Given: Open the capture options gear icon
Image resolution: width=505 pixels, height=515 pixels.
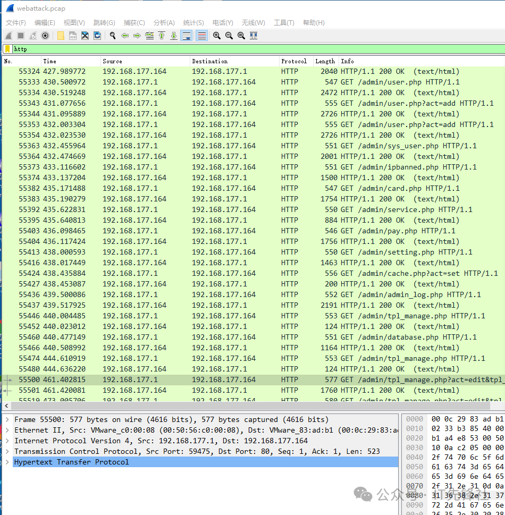Looking at the screenshot, I should click(x=45, y=36).
